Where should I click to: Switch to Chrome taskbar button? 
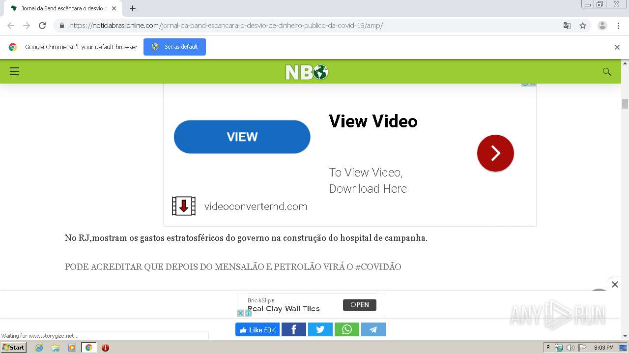coord(89,348)
